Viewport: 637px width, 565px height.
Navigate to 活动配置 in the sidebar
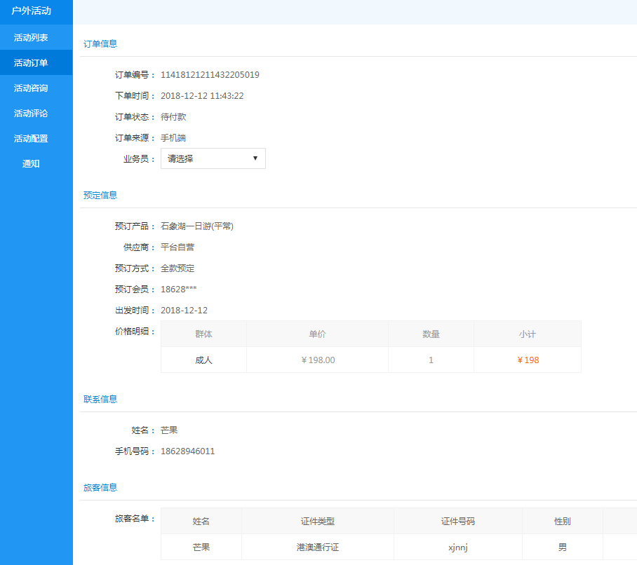(x=31, y=138)
